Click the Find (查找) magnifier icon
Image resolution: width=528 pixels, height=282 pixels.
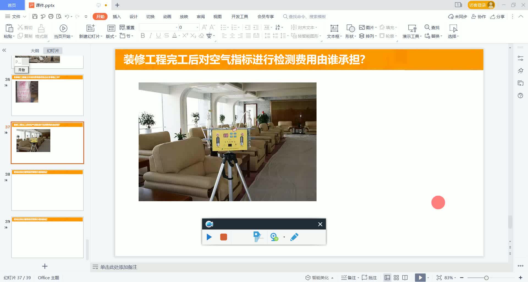click(x=427, y=27)
